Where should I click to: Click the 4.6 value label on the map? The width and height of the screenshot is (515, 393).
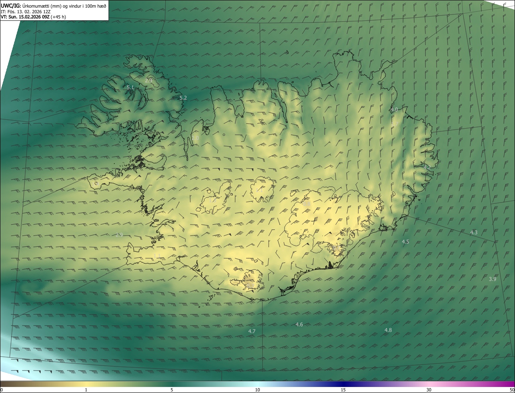coord(299,324)
